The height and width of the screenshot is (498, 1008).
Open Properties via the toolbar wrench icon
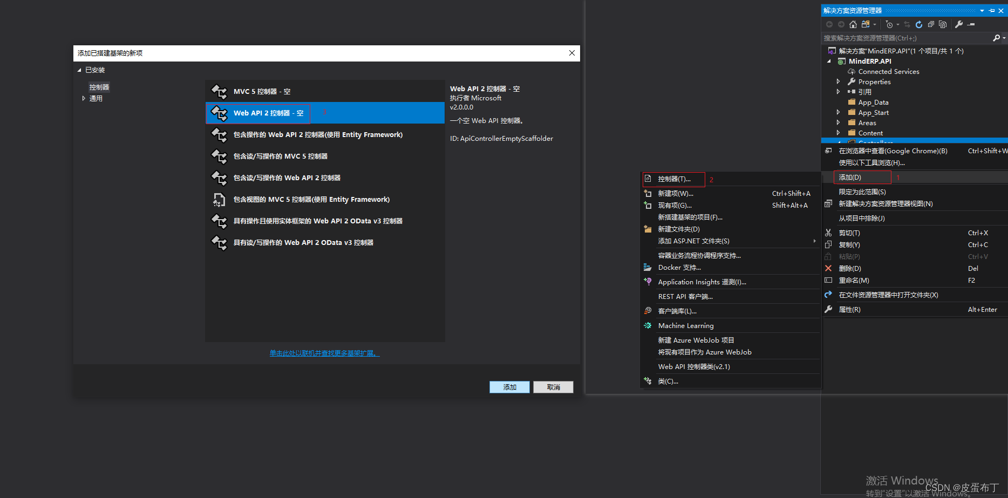pos(959,24)
